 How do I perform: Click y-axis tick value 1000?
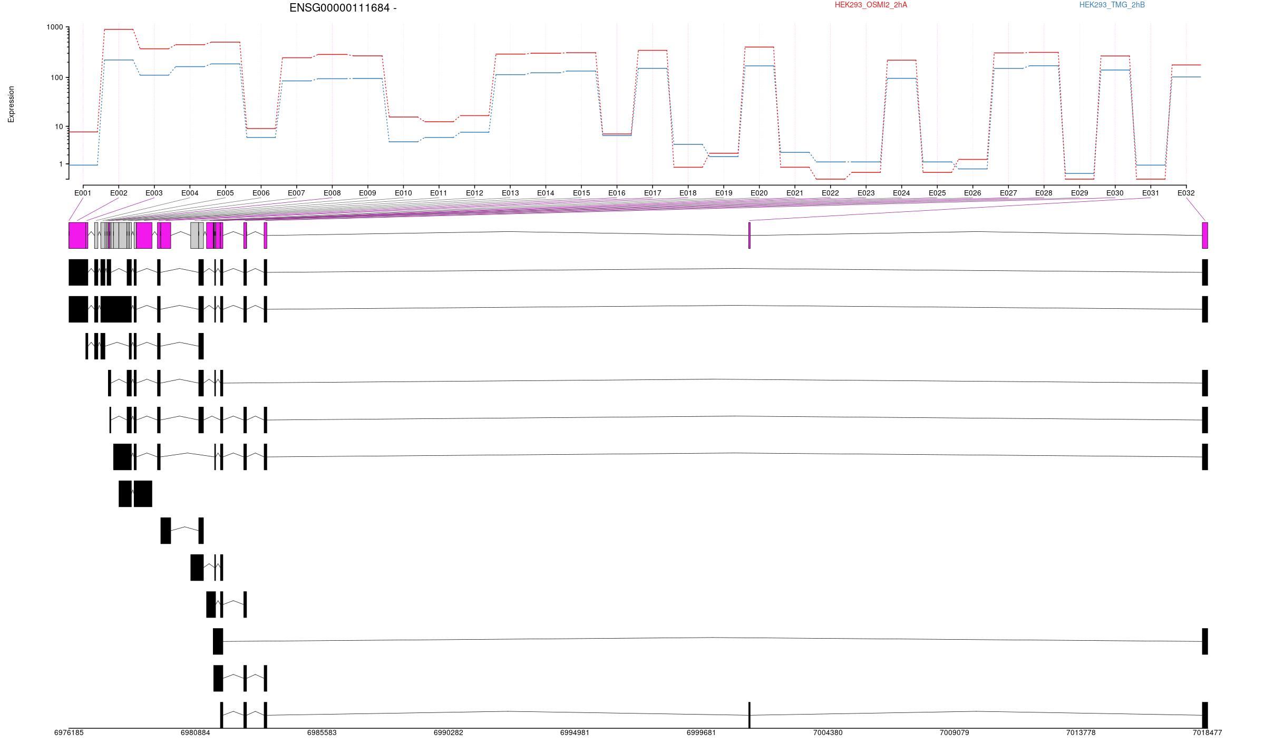click(x=54, y=27)
